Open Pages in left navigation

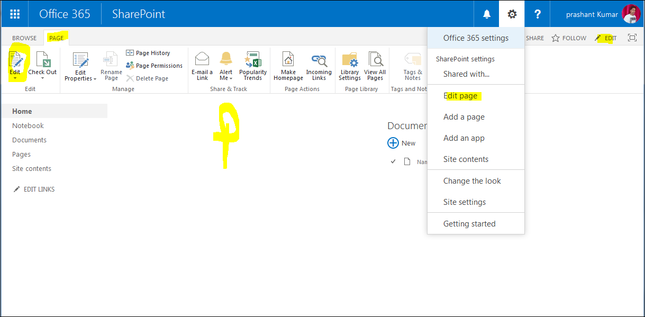coord(22,154)
